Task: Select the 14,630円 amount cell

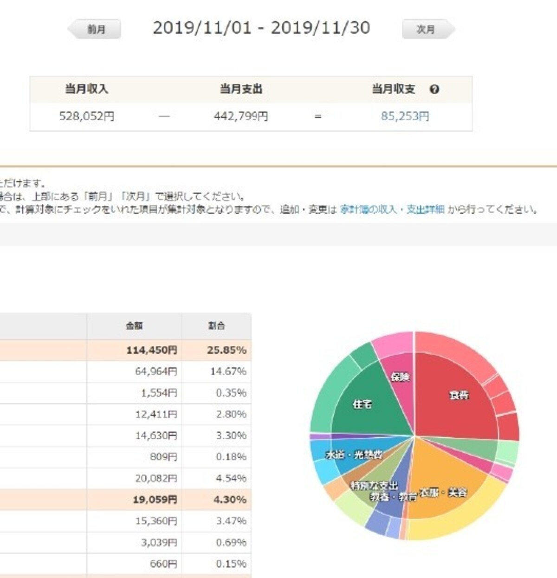Action: coord(134,435)
